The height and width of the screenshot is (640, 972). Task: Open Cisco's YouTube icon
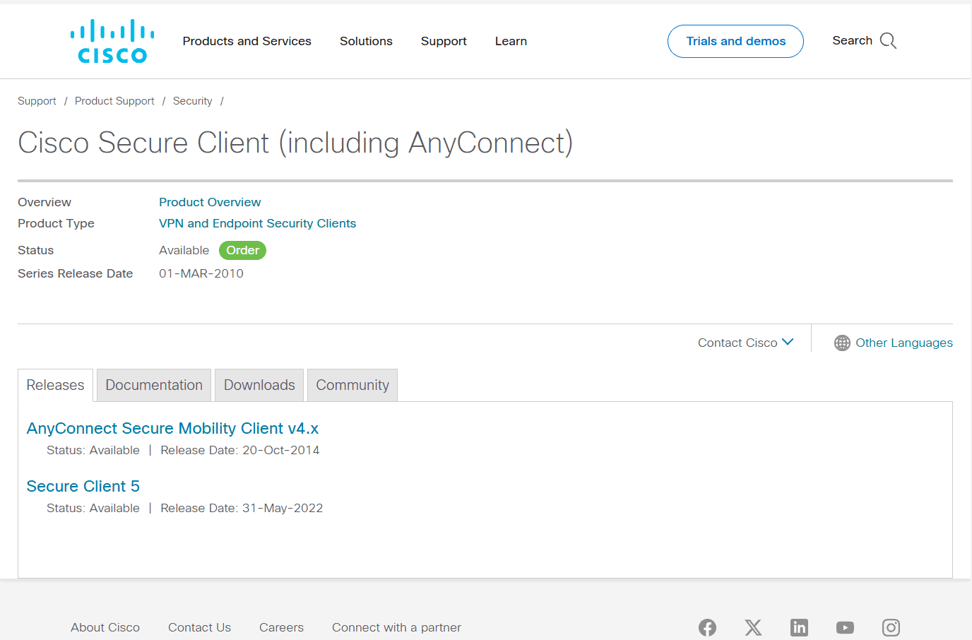click(x=845, y=627)
